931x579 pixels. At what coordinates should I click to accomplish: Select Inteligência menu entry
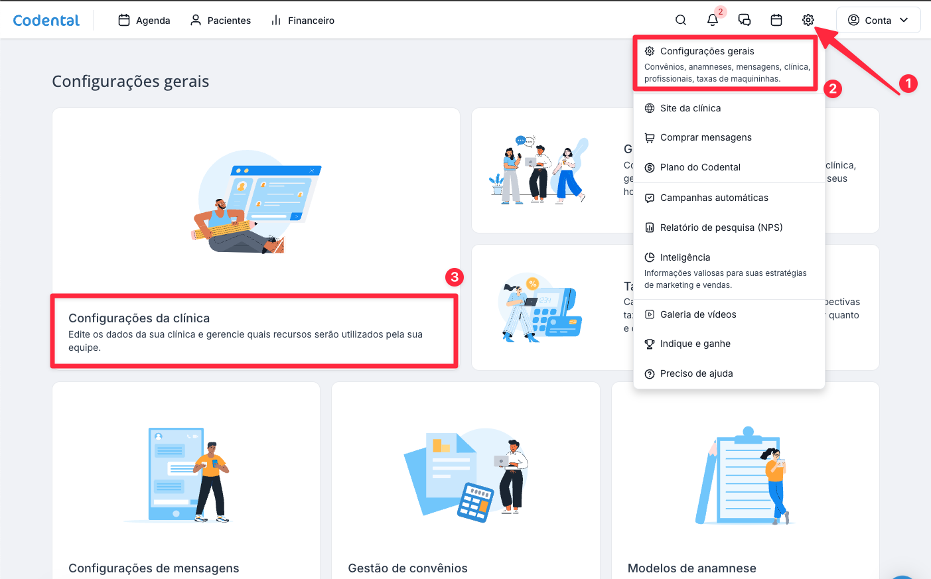click(x=685, y=257)
